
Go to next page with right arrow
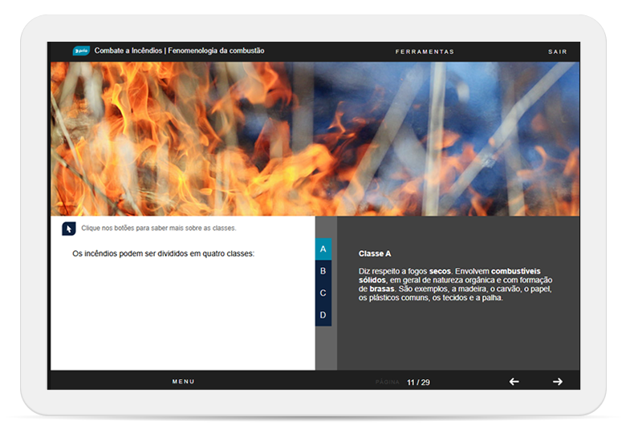point(558,382)
